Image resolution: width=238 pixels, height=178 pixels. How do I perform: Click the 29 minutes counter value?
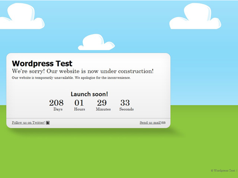pos(102,103)
